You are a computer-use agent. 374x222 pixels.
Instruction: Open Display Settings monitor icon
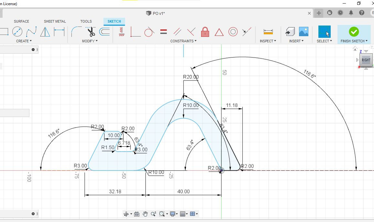click(x=172, y=214)
